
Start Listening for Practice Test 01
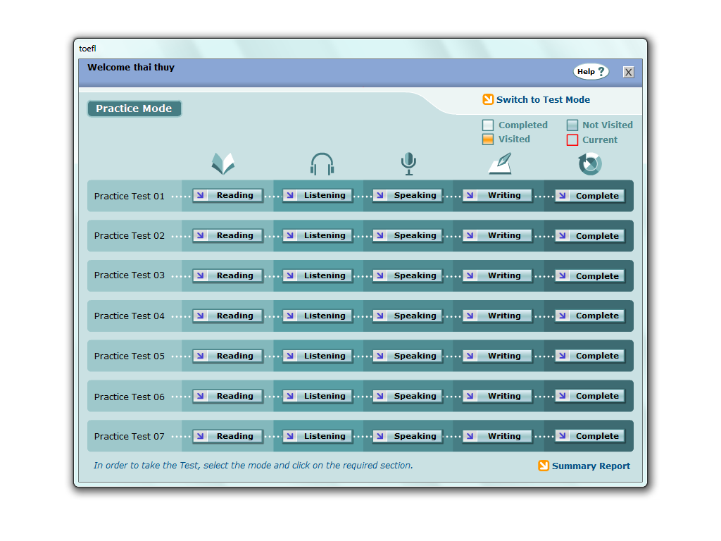pos(318,196)
